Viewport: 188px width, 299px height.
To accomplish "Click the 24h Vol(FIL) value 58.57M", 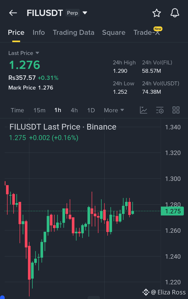I will coord(151,71).
